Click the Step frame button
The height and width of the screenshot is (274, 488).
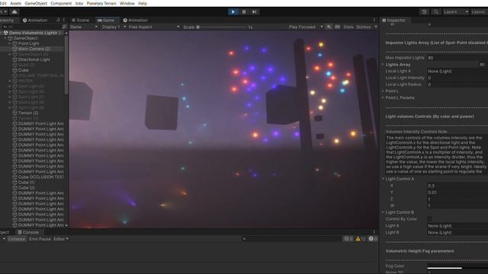pyautogui.click(x=254, y=12)
